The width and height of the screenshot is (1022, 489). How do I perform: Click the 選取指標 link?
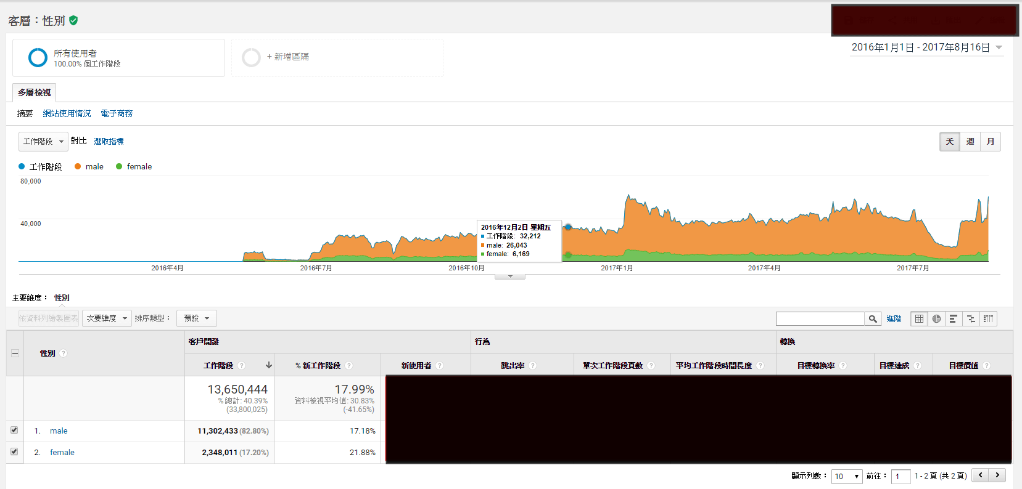(109, 142)
